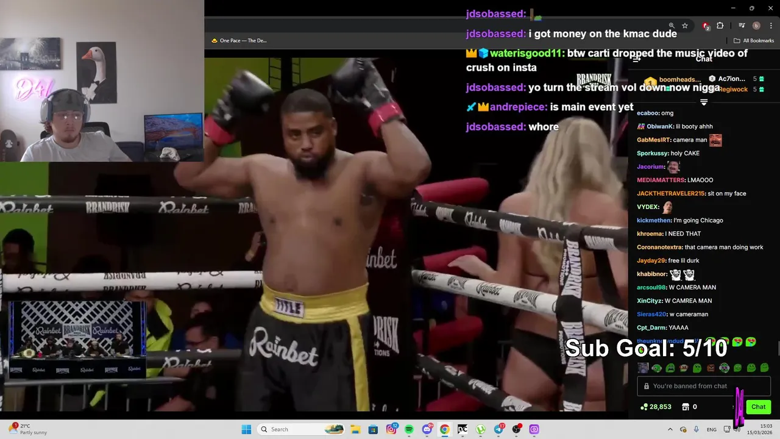Open File Explorer from taskbar
This screenshot has width=780, height=439.
tap(355, 429)
